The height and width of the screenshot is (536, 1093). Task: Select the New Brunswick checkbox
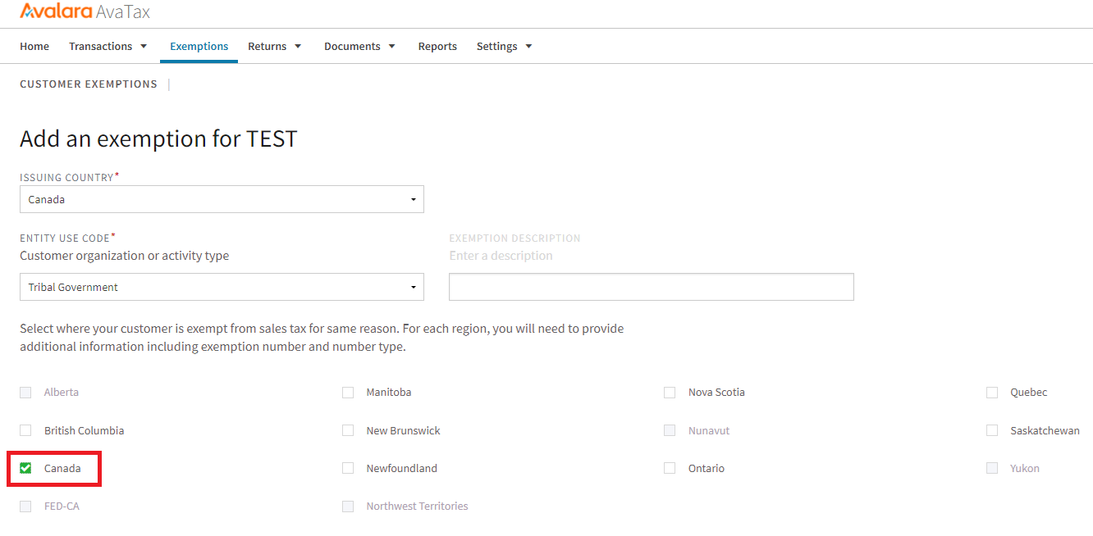348,430
